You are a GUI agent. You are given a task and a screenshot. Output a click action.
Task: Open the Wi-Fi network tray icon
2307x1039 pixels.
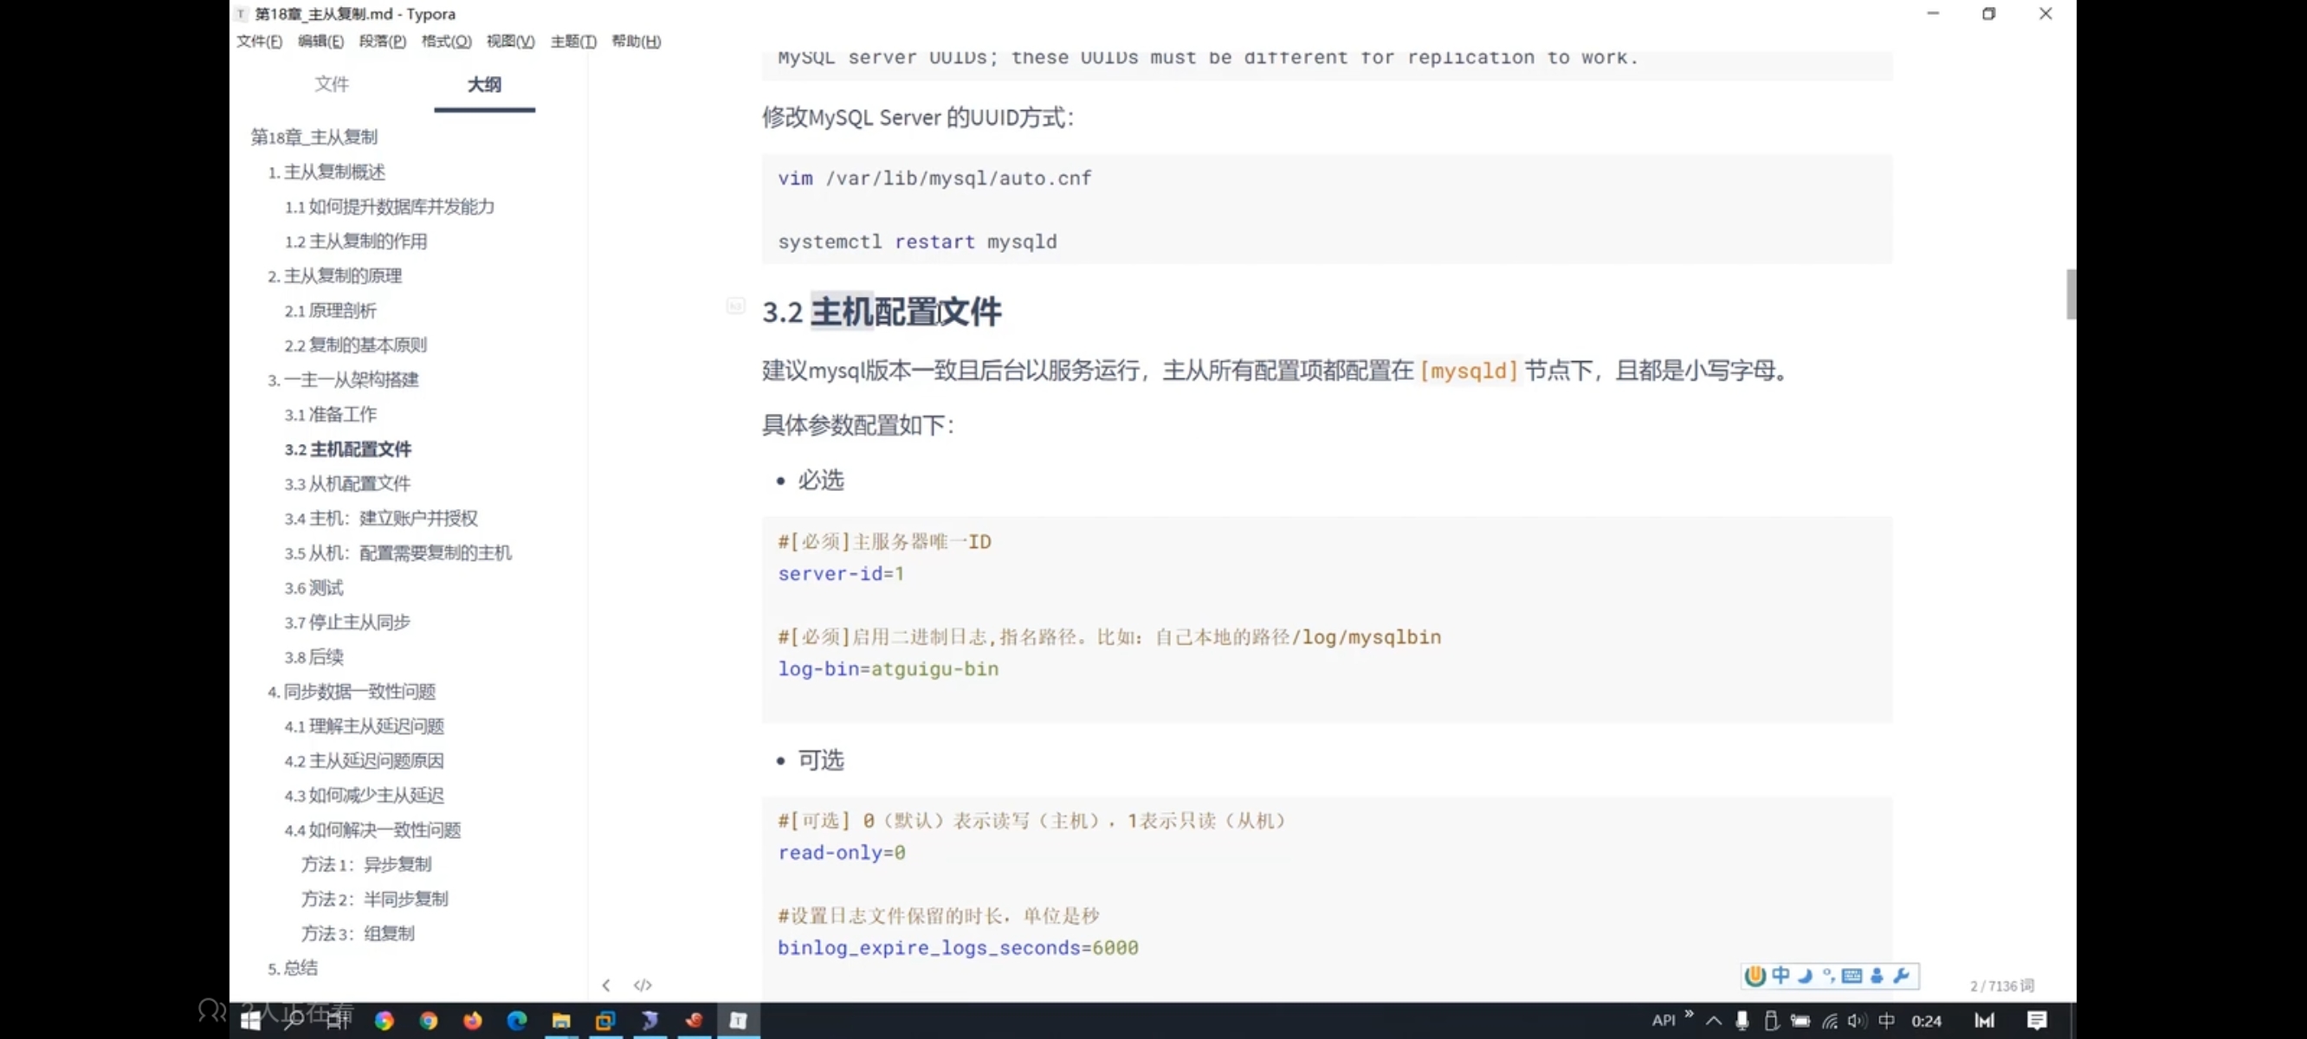tap(1830, 1020)
